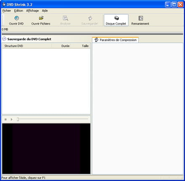Image resolution: width=185 pixels, height=181 pixels.
Task: Click the Analyse magnifier icon
Action: coord(65,18)
